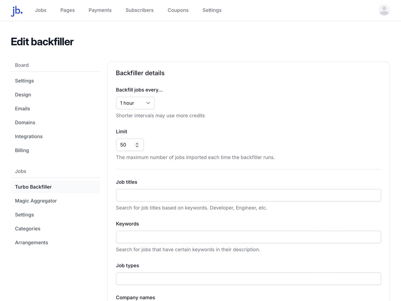Focus the Keywords input field
Viewport: 401px width, 301px height.
pyautogui.click(x=248, y=237)
